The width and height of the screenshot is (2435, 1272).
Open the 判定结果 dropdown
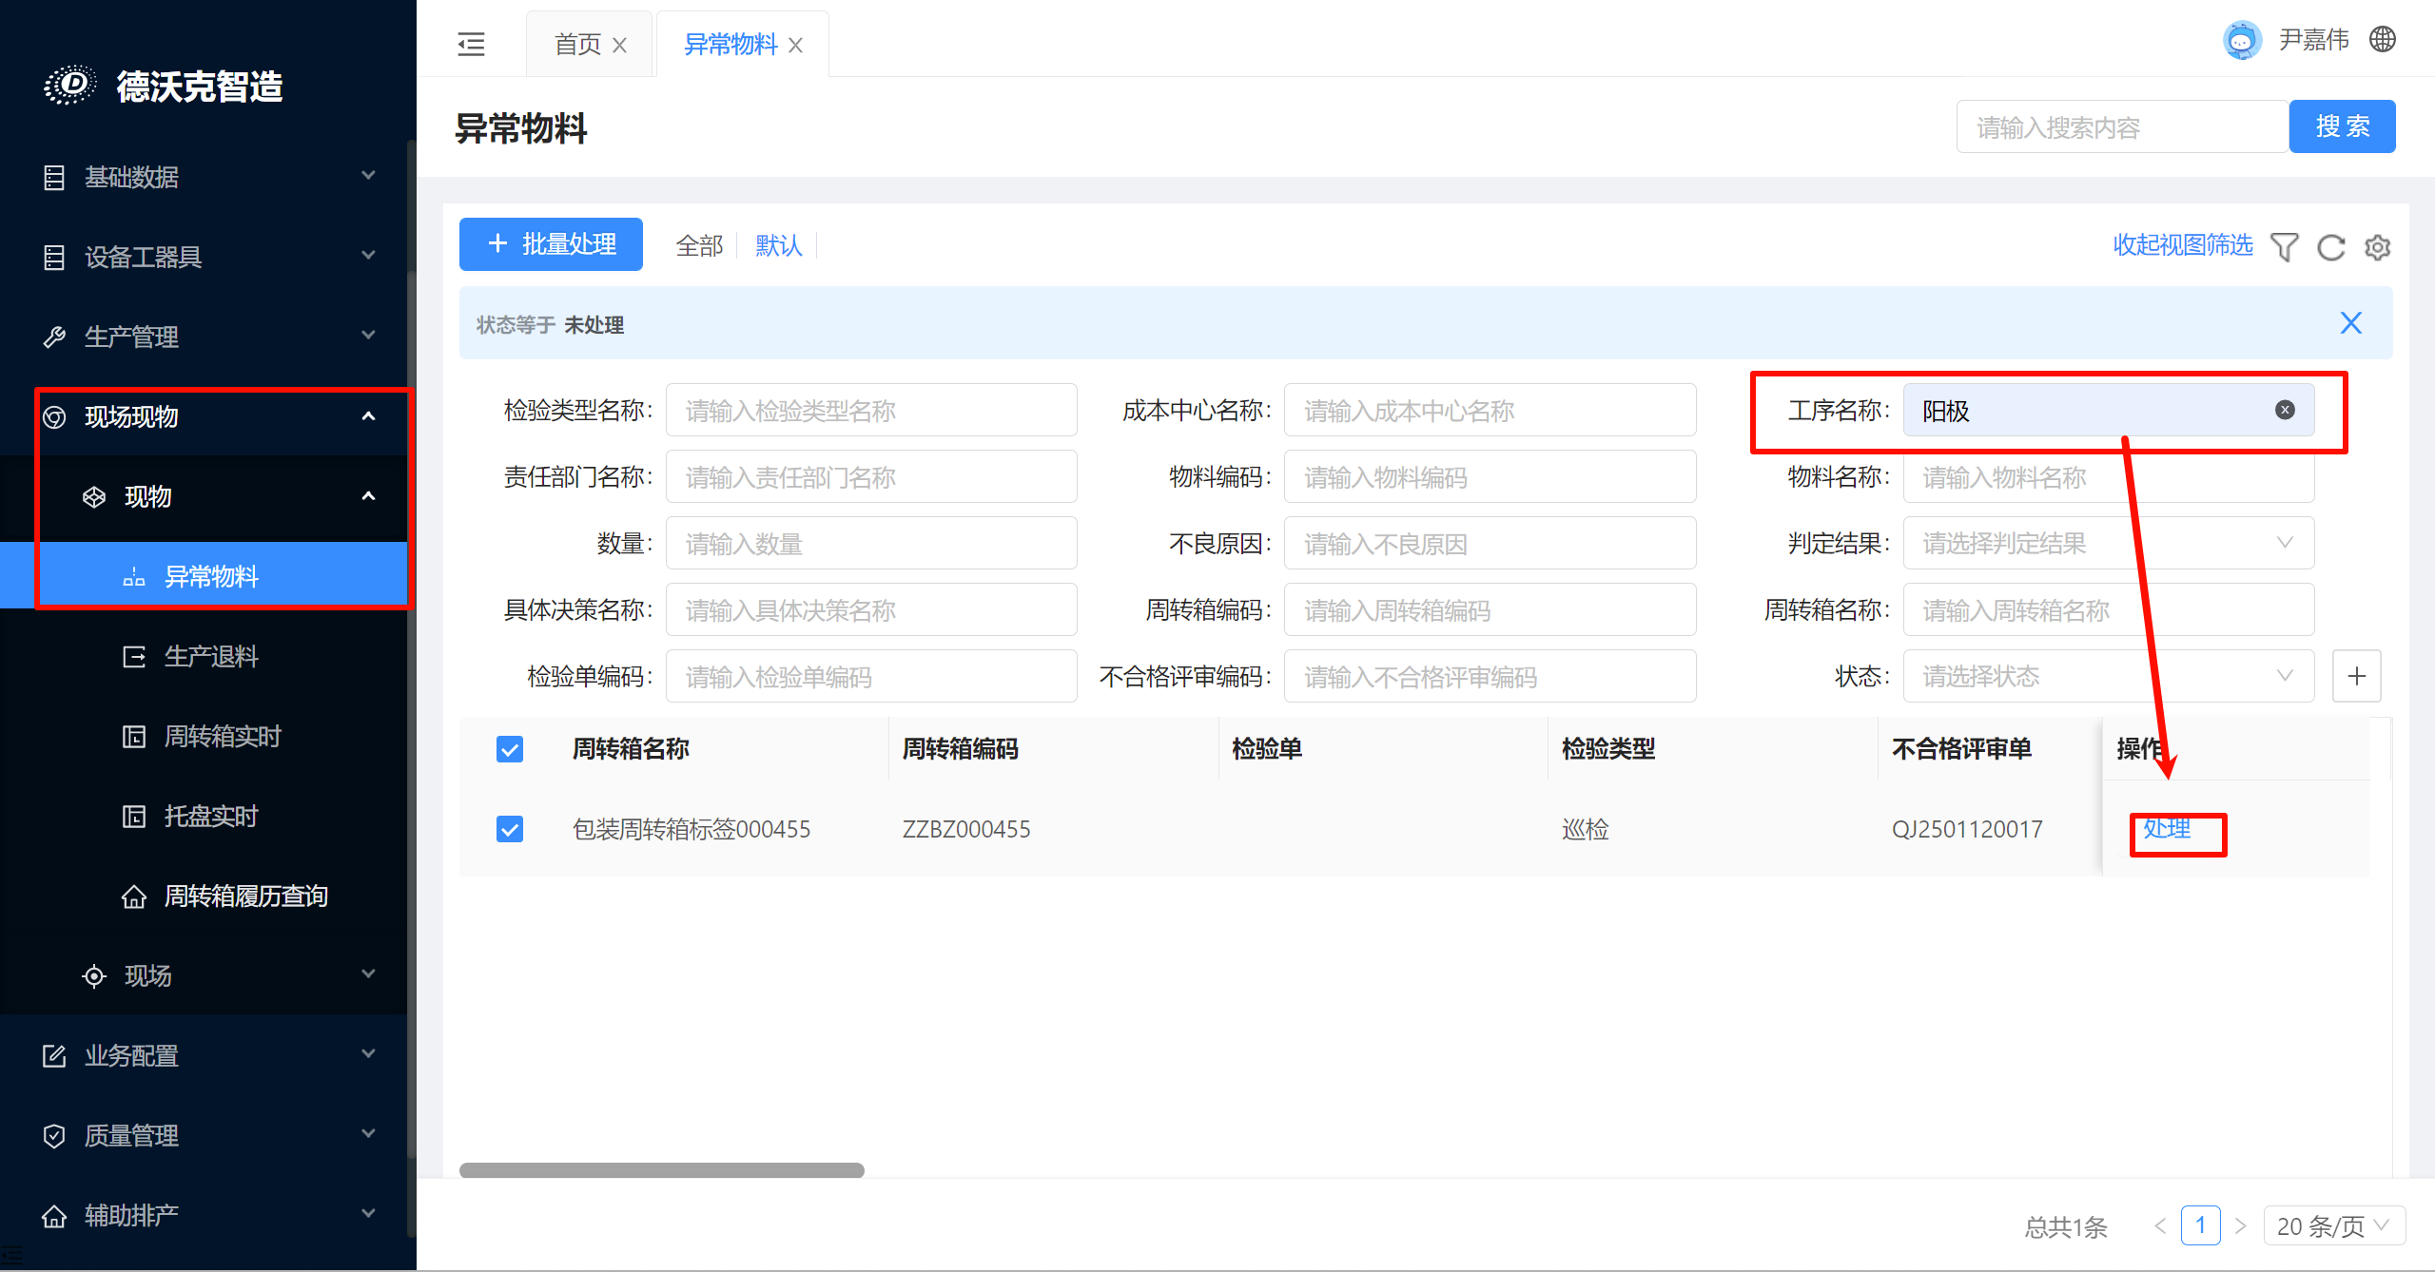[x=2108, y=543]
